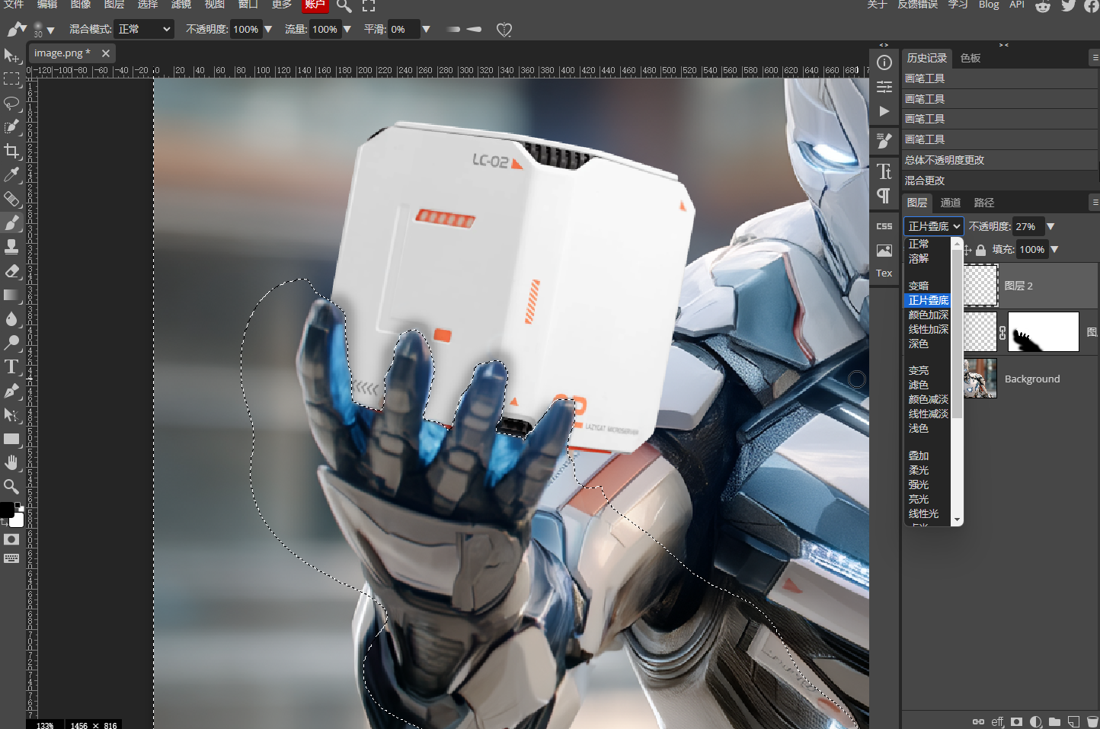This screenshot has height=729, width=1100.
Task: Switch to the 通道 tab
Action: point(950,203)
